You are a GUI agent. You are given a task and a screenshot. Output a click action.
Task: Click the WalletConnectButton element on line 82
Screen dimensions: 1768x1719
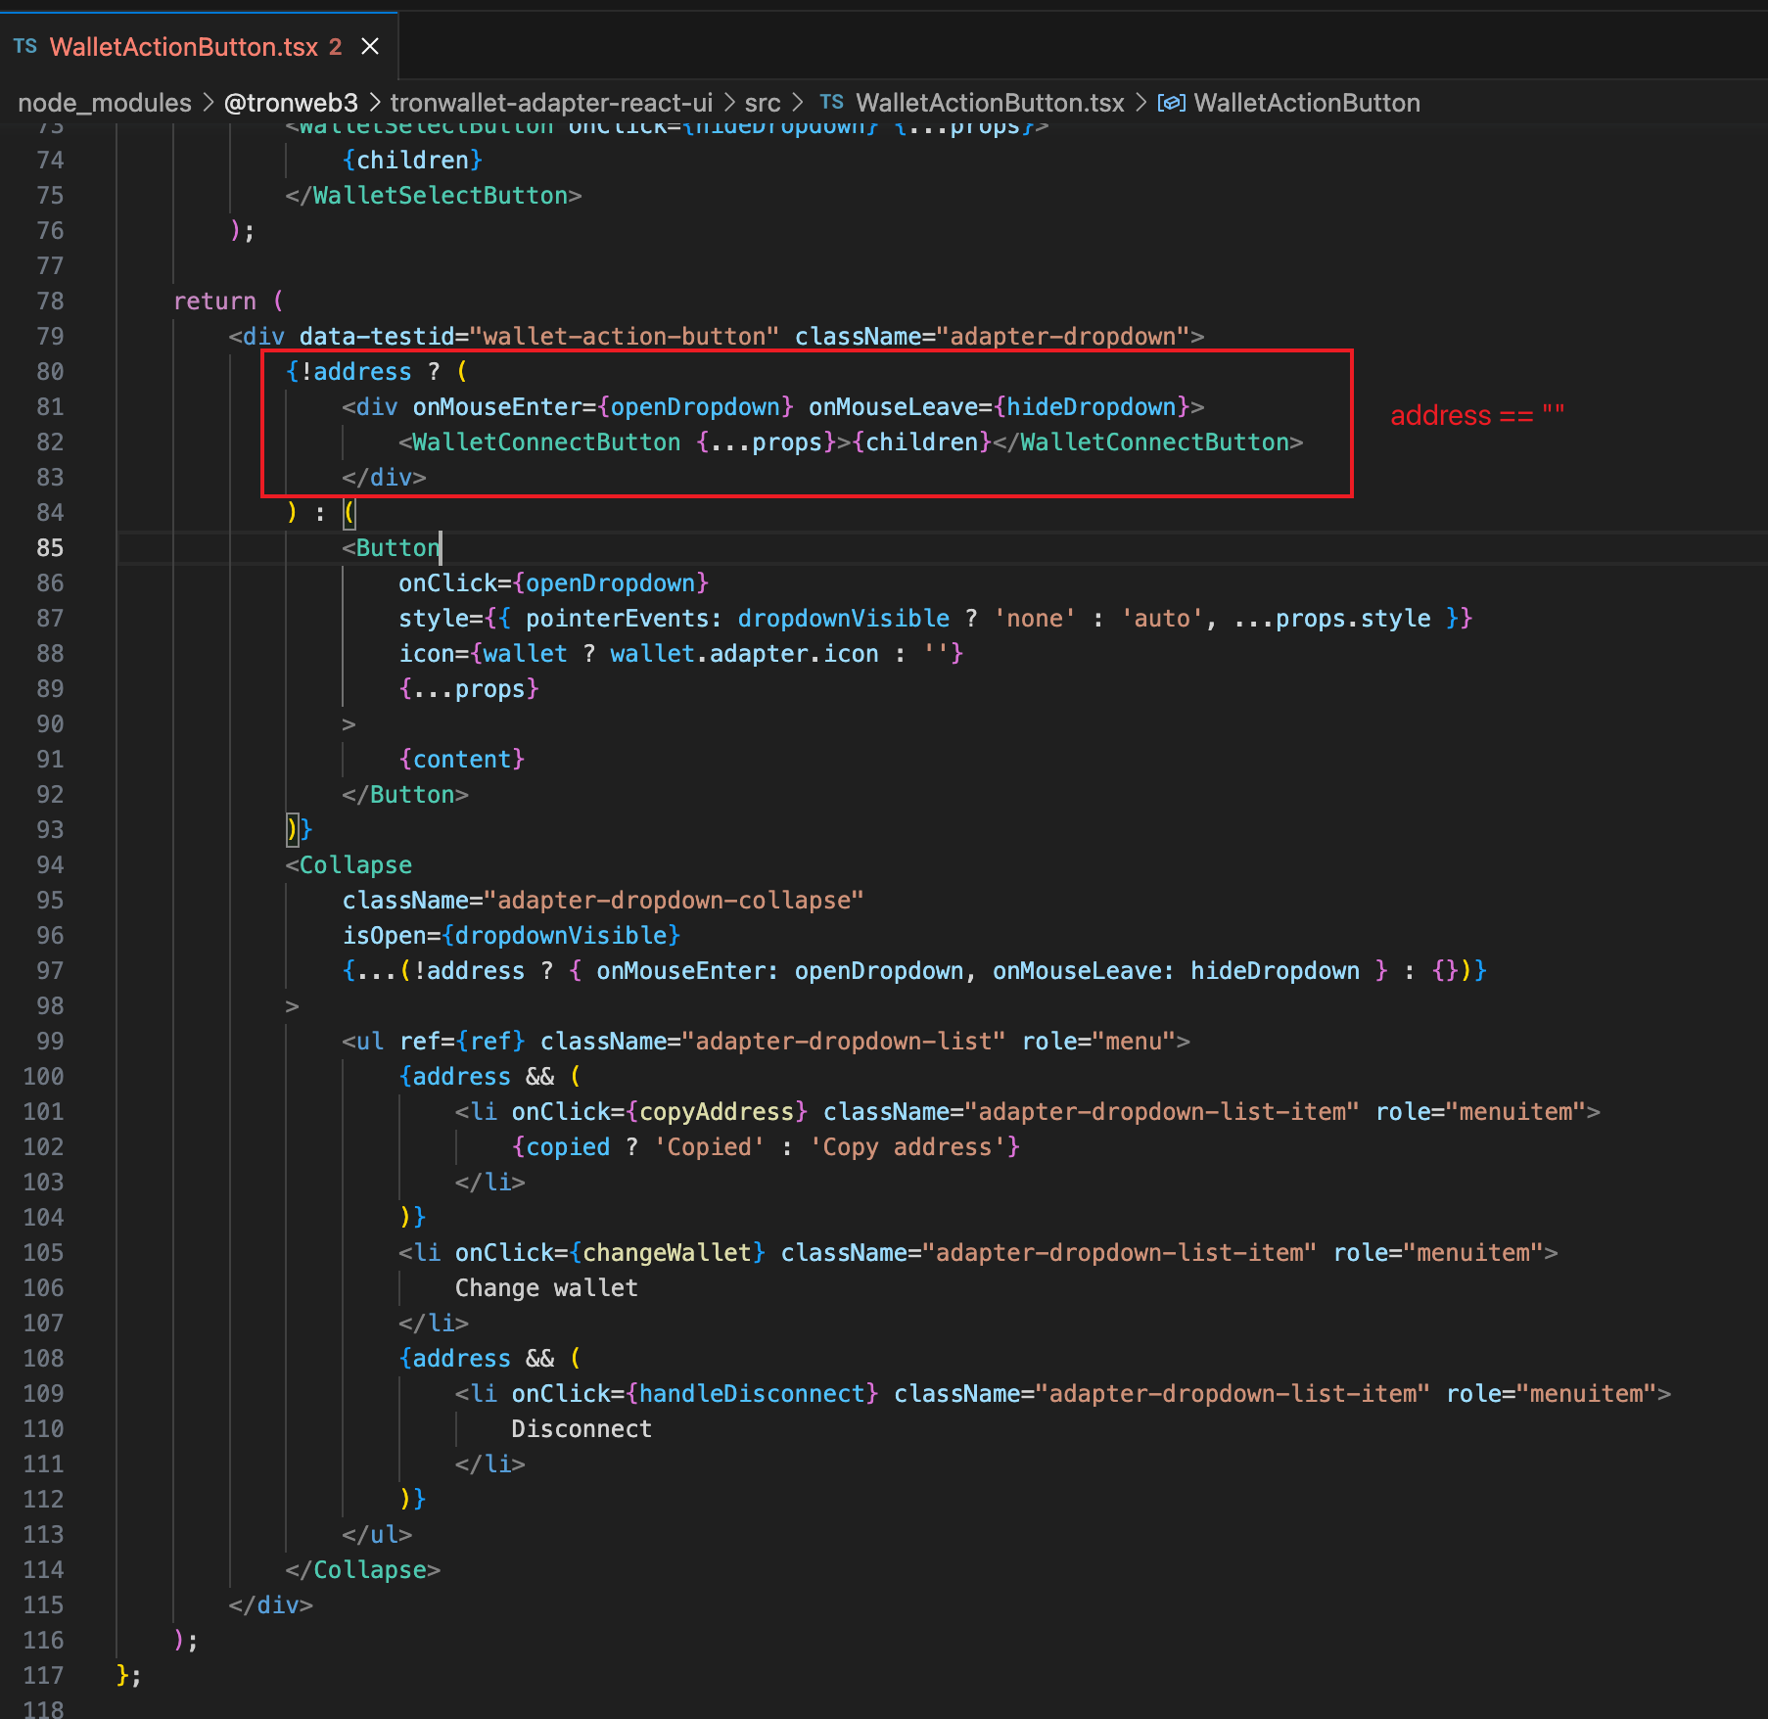pyautogui.click(x=543, y=441)
